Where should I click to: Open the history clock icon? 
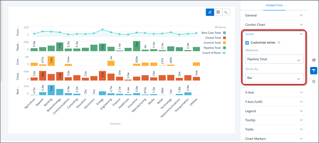(314, 81)
